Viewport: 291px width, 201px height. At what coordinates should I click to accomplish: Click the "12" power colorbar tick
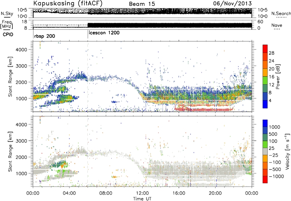click(x=271, y=85)
